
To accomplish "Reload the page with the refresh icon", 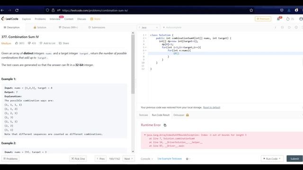I will [17, 10].
